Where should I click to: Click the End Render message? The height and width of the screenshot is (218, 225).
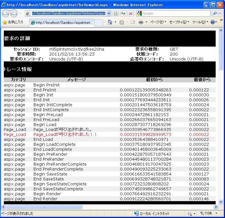coord(46,199)
